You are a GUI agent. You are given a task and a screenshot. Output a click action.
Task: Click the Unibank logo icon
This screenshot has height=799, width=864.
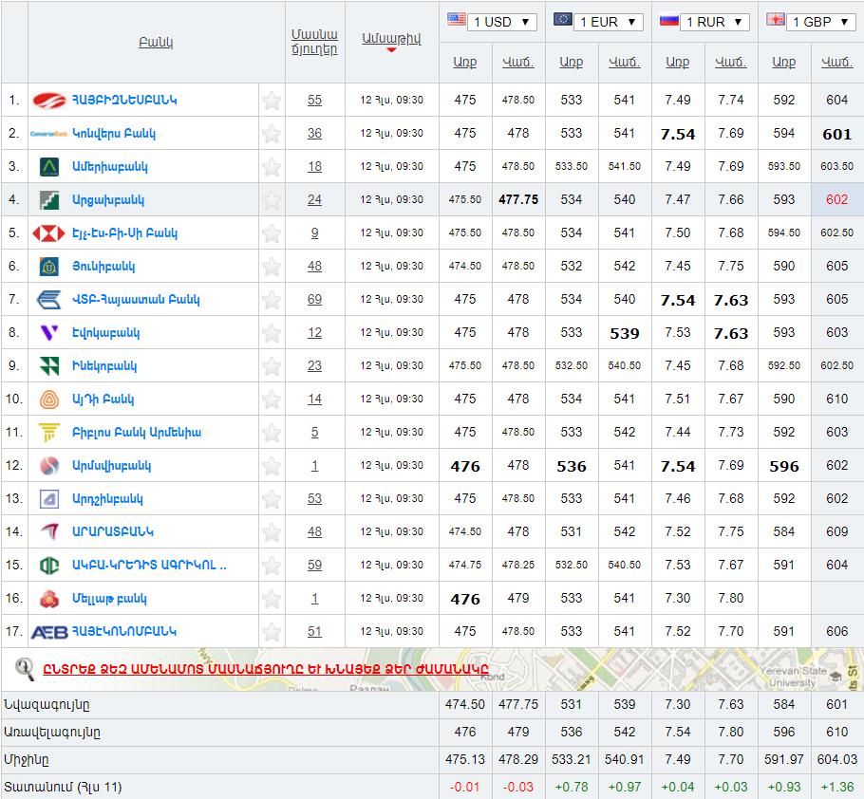pos(49,267)
